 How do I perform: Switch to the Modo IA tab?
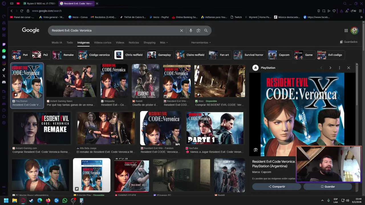tap(57, 42)
